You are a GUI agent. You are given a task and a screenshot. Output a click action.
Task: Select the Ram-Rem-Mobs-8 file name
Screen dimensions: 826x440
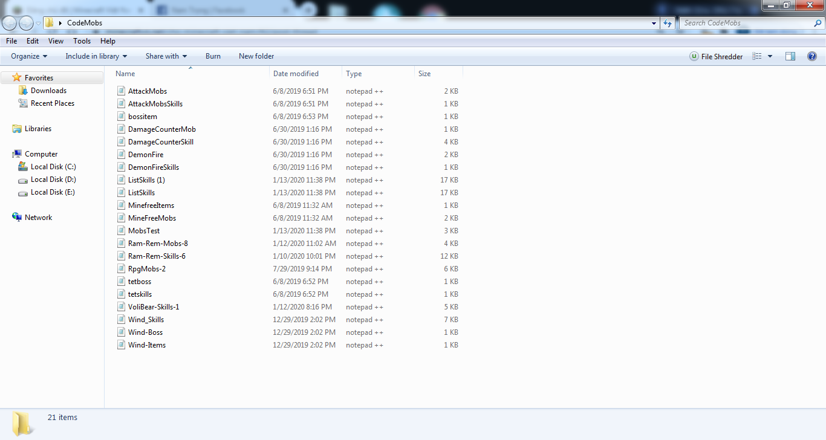pos(158,244)
